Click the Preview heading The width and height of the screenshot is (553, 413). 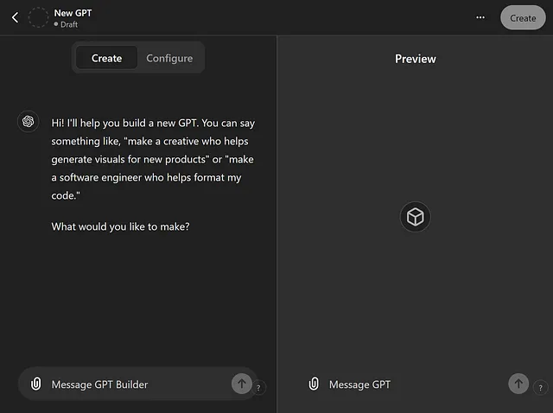[415, 59]
